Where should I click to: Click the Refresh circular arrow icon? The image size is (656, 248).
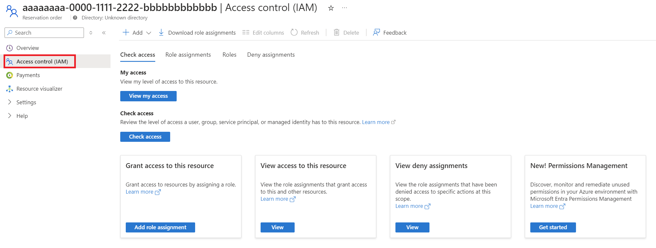294,32
